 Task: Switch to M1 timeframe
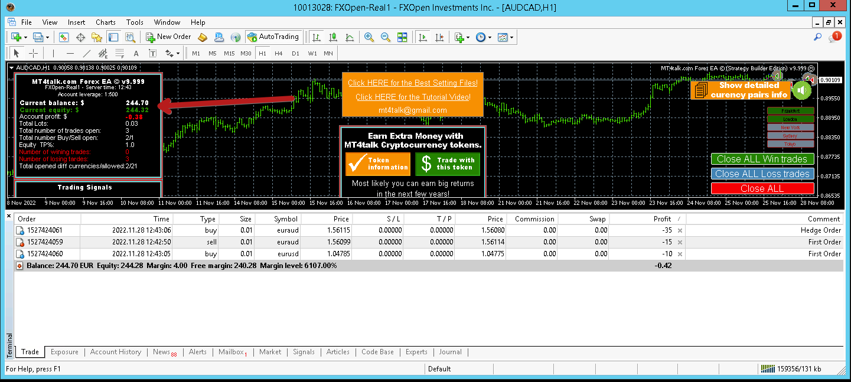click(x=196, y=53)
